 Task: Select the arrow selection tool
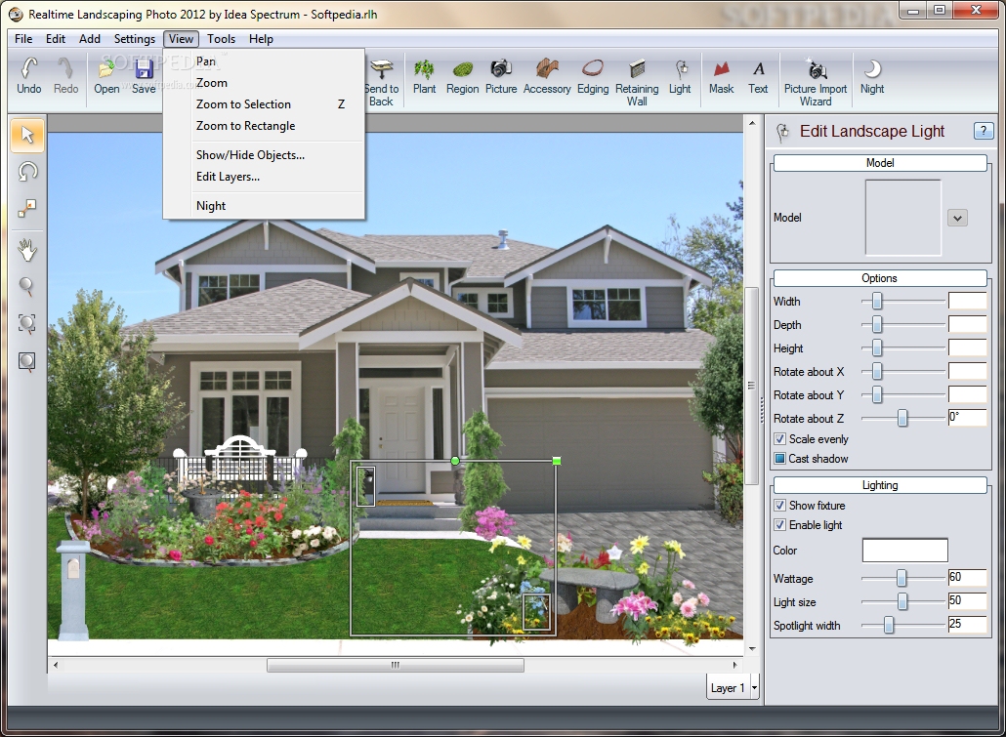coord(27,135)
